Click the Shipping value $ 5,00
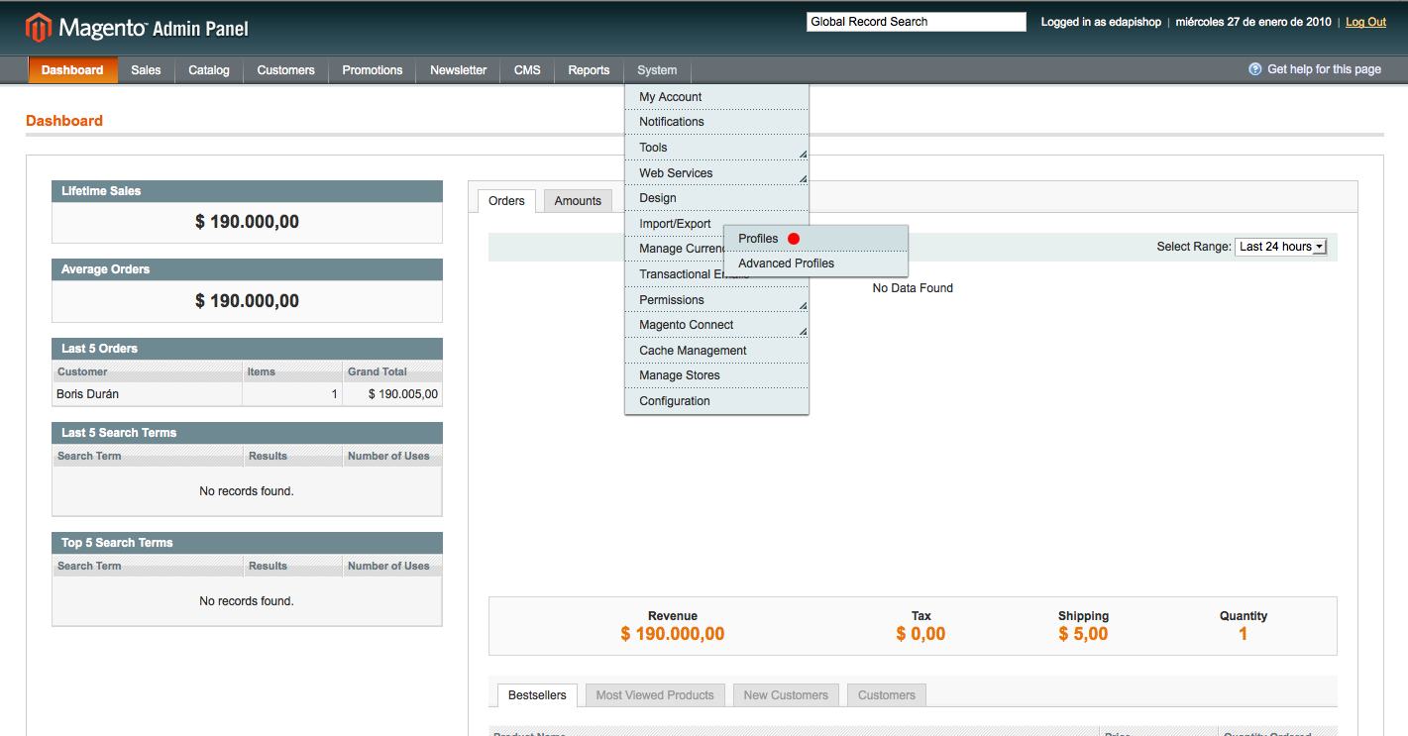Viewport: 1408px width, 736px height. tap(1083, 634)
